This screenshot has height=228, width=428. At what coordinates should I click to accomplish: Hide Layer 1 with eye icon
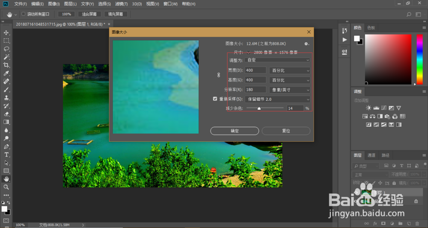356,192
